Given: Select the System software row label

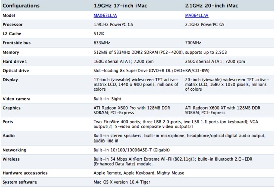Looking at the screenshot, I should click(x=19, y=182).
